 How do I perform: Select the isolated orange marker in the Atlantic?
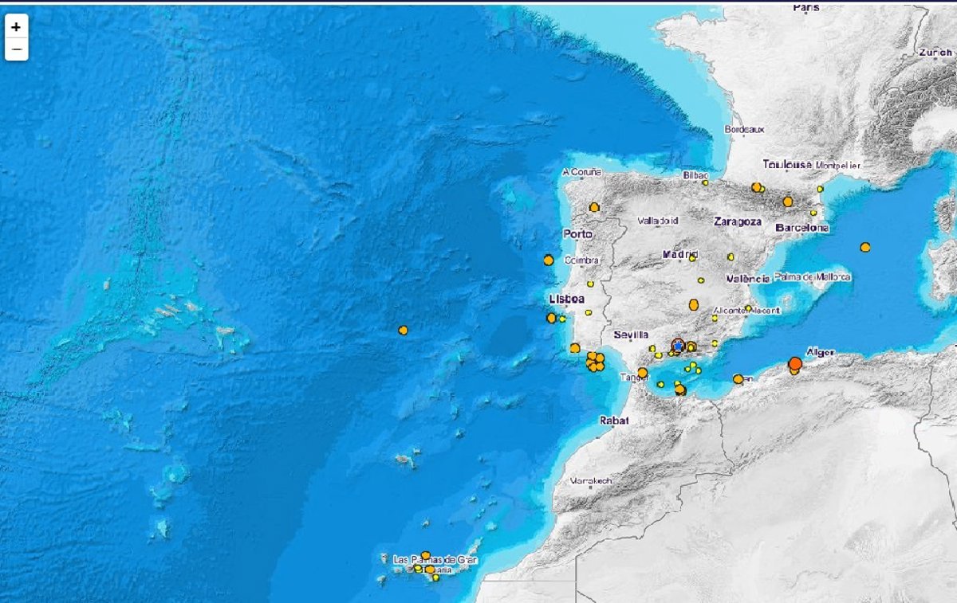click(x=403, y=330)
